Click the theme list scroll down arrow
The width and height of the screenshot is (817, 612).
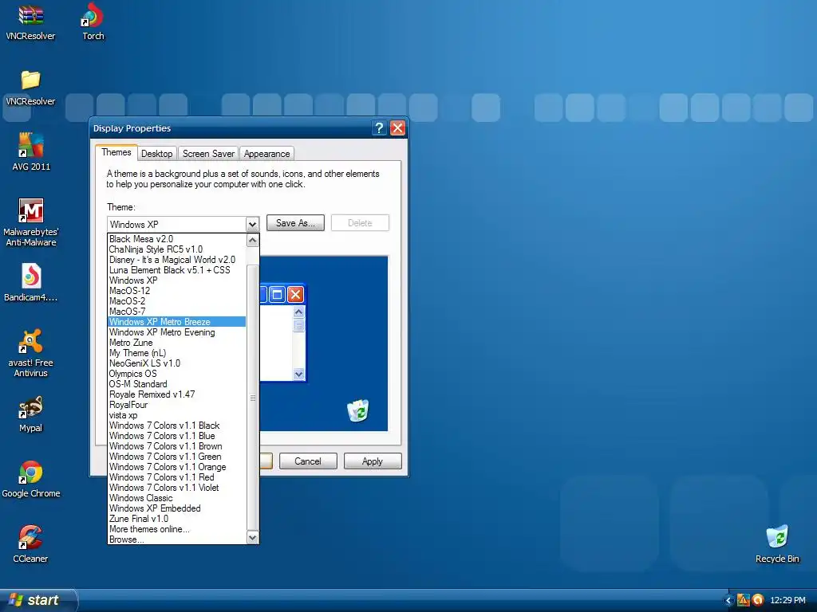coord(253,538)
